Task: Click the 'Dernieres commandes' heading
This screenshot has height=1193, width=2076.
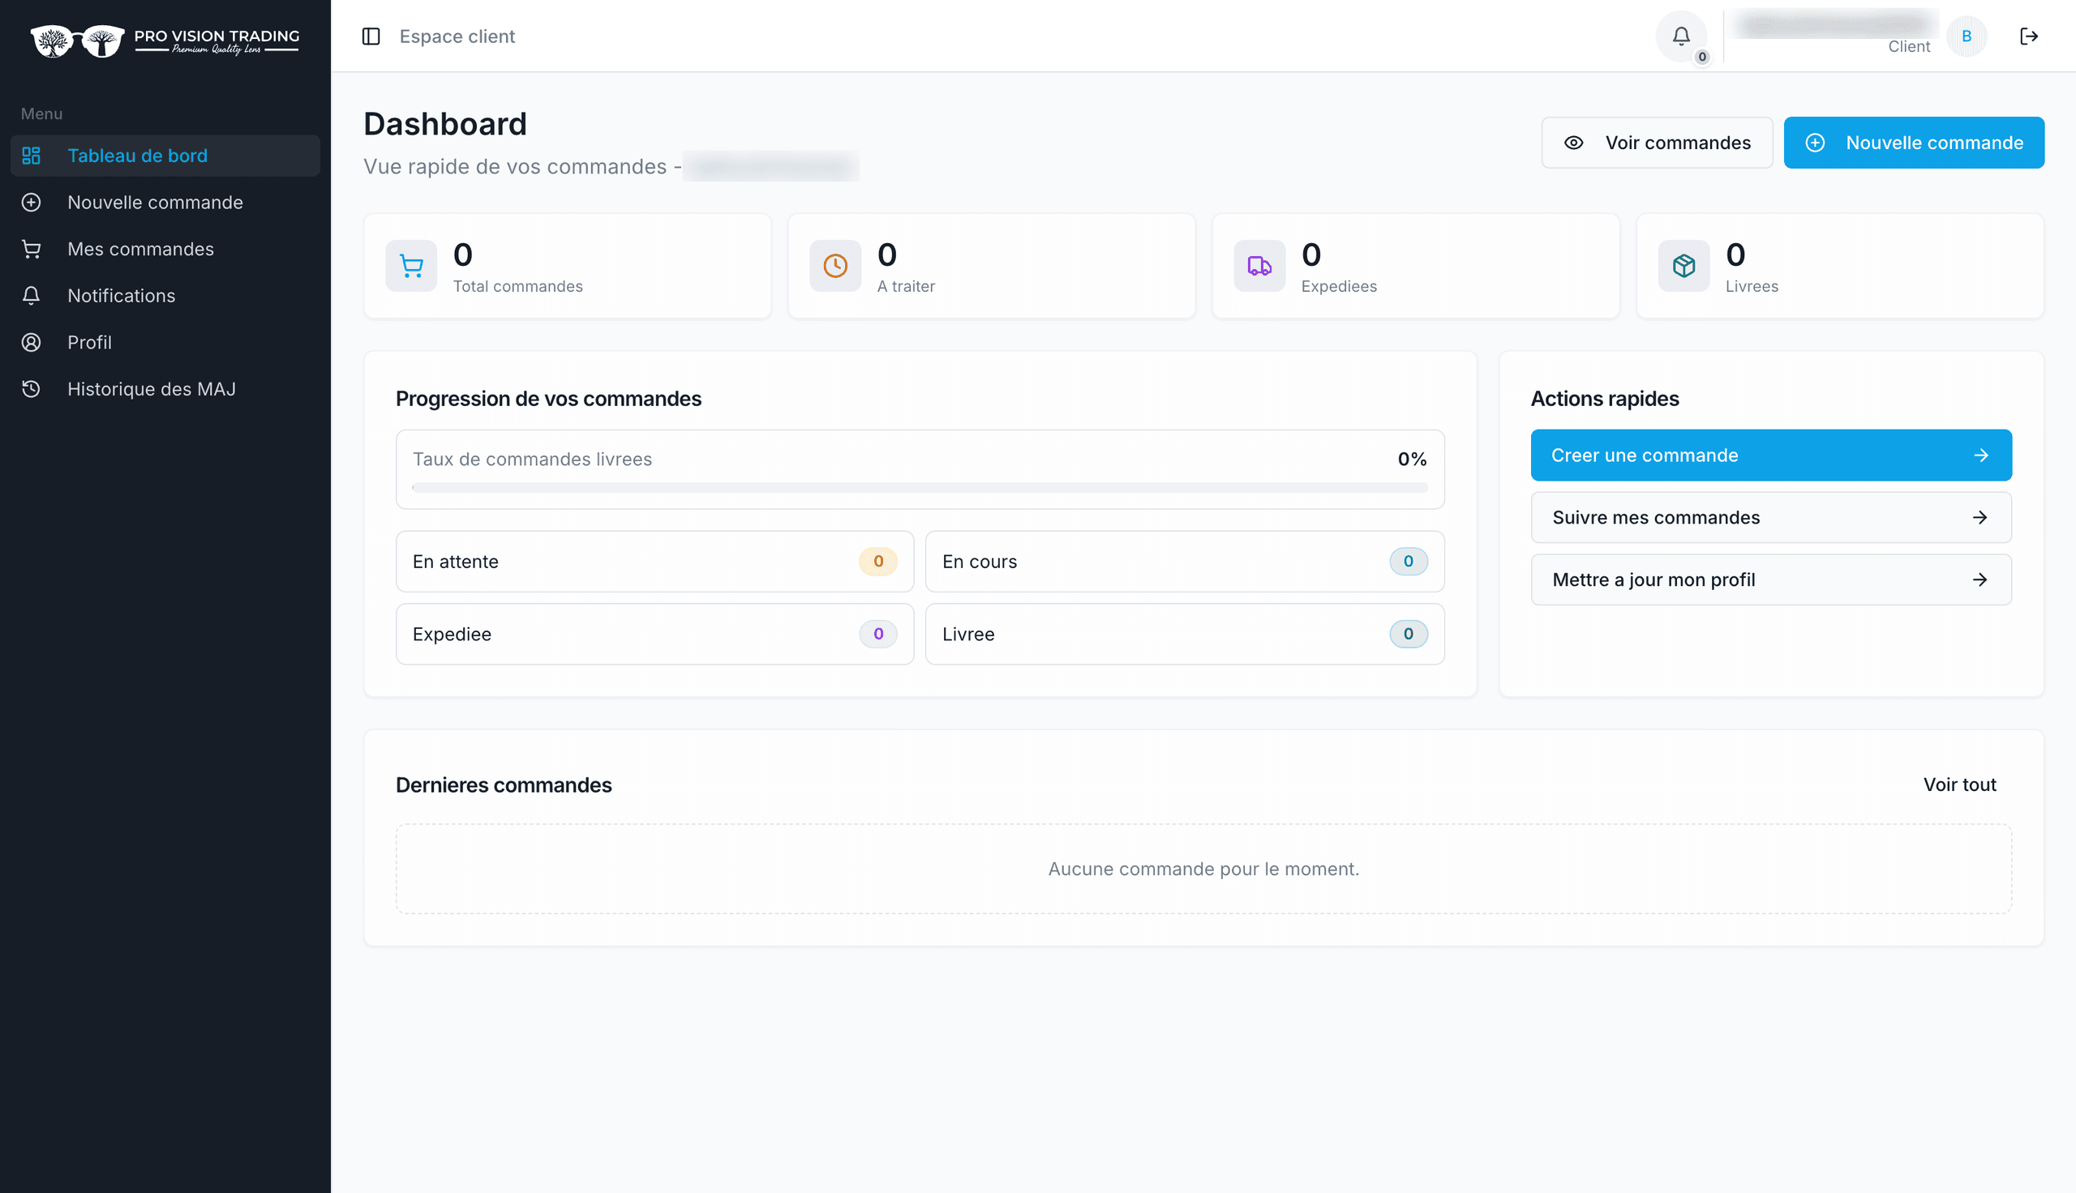Action: (504, 785)
